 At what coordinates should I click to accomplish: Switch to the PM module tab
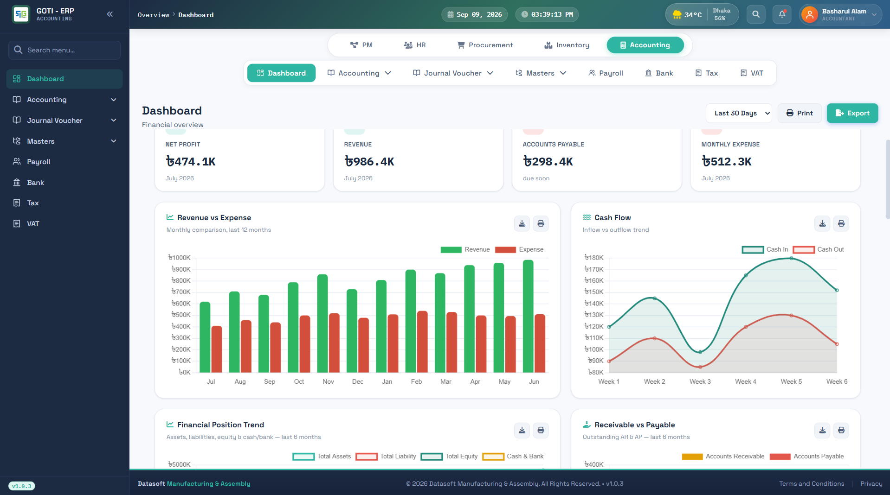tap(361, 45)
